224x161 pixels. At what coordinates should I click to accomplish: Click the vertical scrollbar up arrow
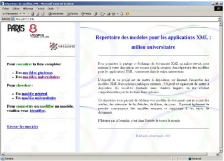click(x=221, y=24)
